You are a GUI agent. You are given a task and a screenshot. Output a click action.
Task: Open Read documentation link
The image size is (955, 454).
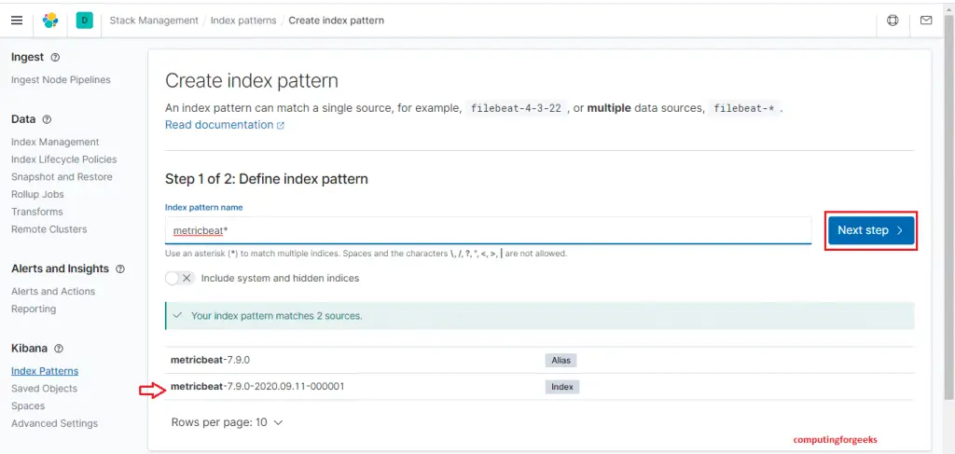pos(225,125)
